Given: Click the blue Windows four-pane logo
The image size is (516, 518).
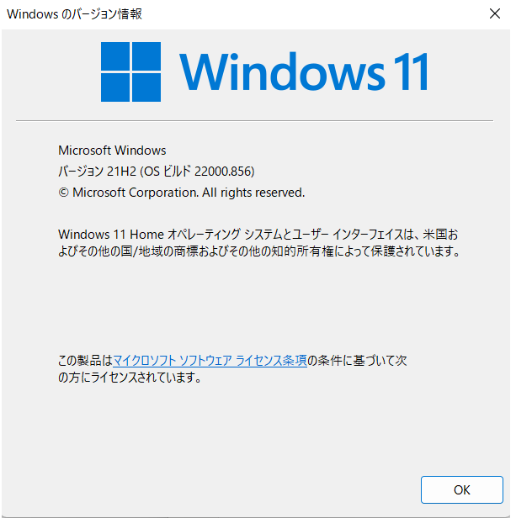Looking at the screenshot, I should [x=130, y=71].
